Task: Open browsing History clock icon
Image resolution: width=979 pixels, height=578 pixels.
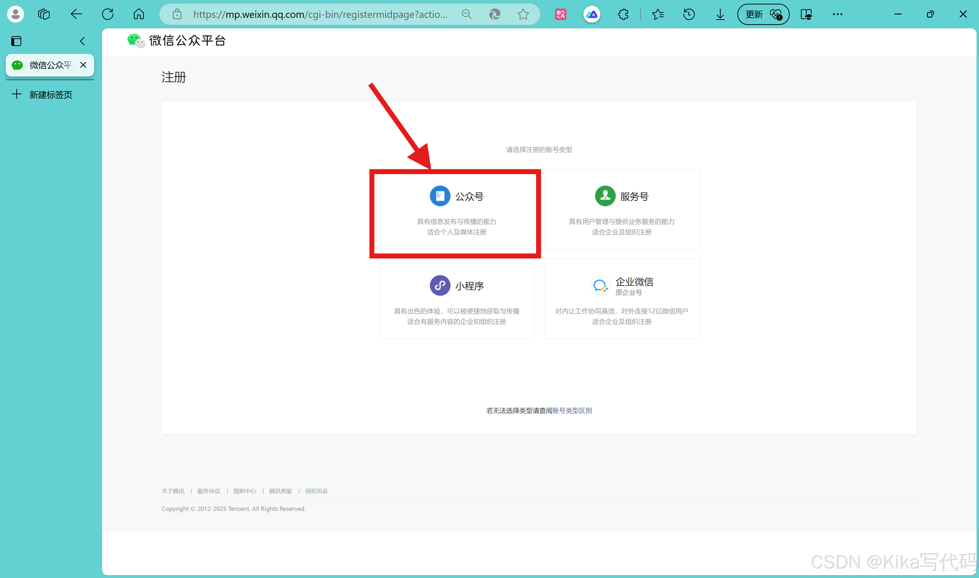Action: click(689, 14)
